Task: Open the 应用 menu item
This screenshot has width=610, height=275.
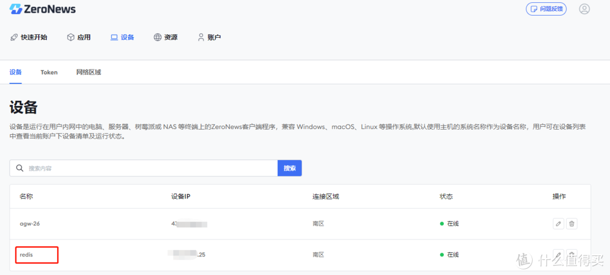Action: pos(79,38)
